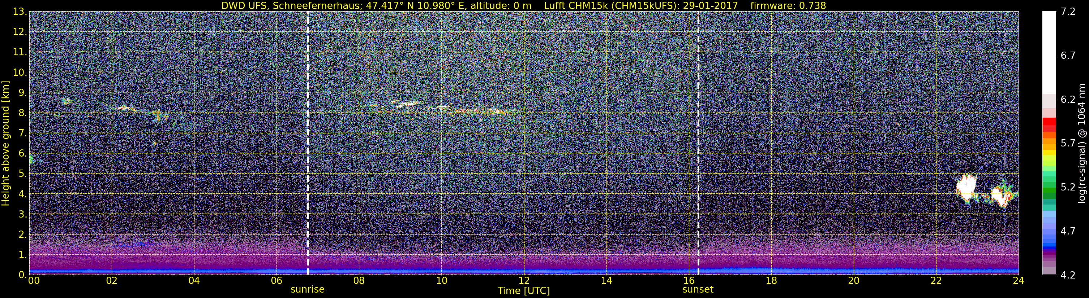This screenshot has height=298, width=1089.
Task: Click the time tick label '12' on time axis
Action: 524,281
